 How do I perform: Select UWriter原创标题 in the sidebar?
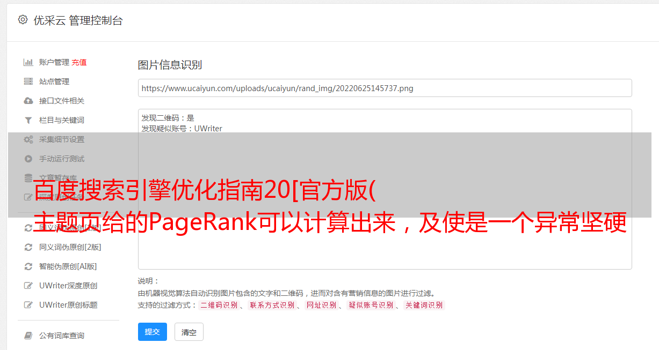(x=68, y=305)
